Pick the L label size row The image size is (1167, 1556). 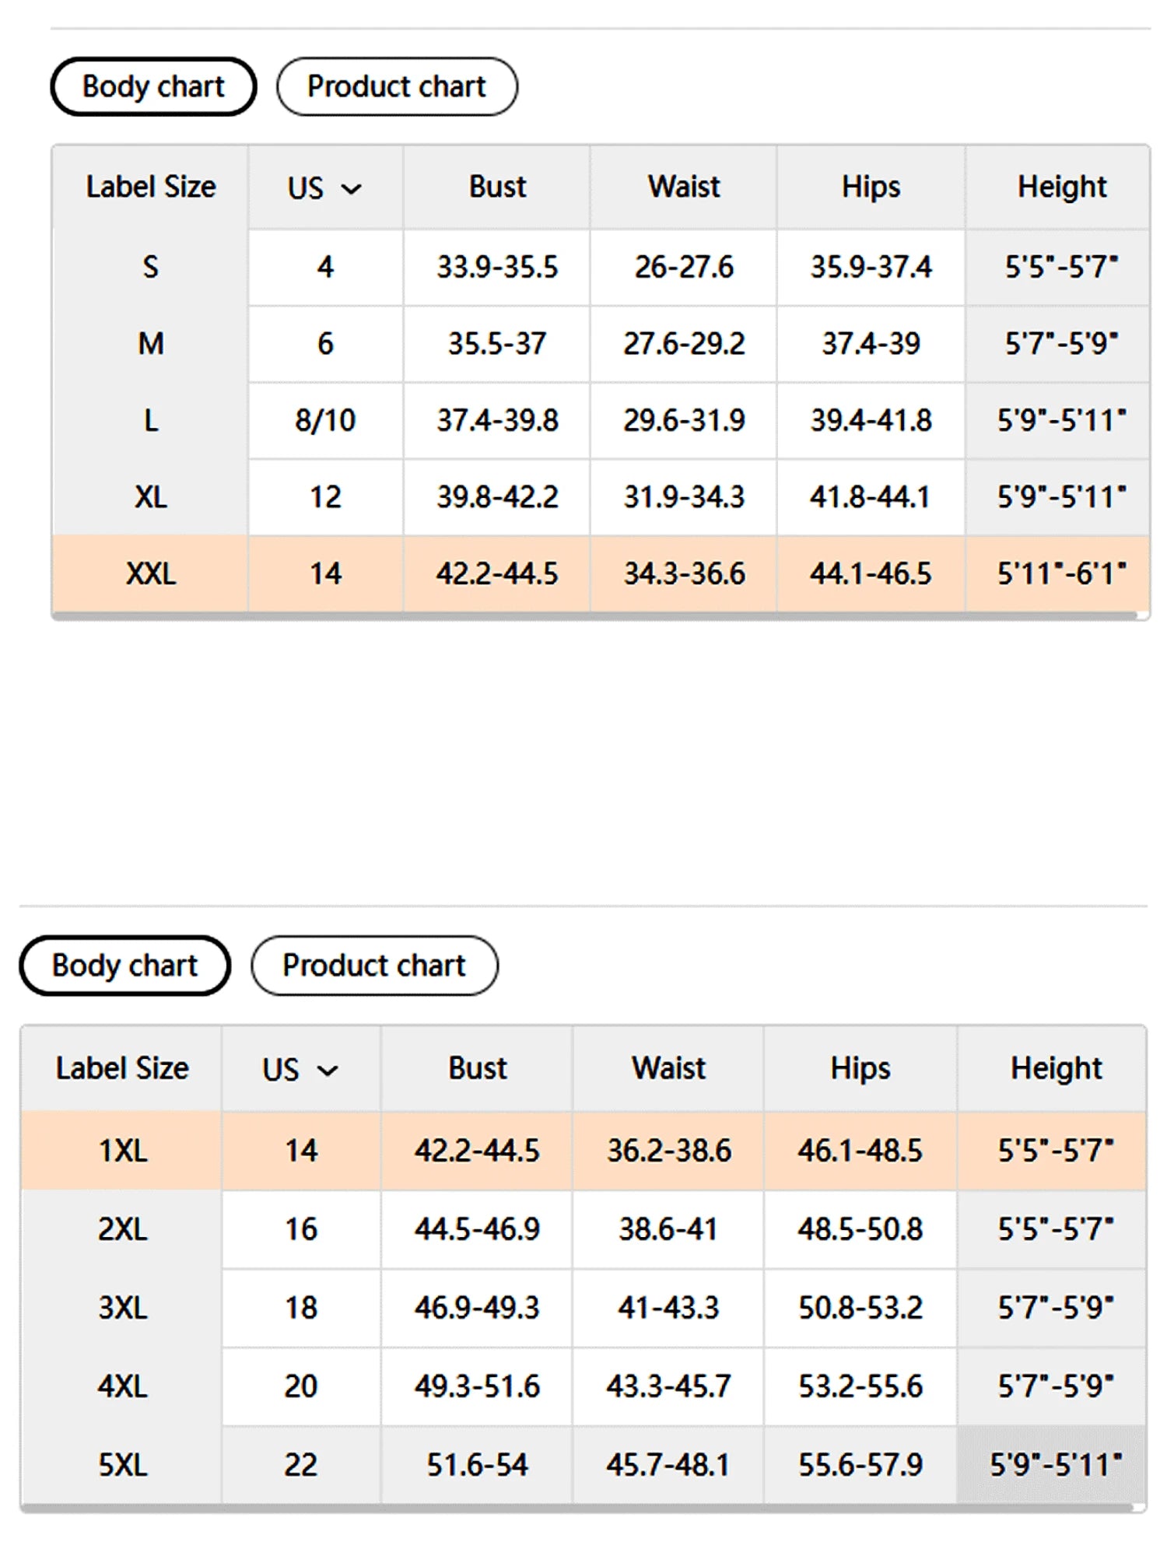[601, 420]
